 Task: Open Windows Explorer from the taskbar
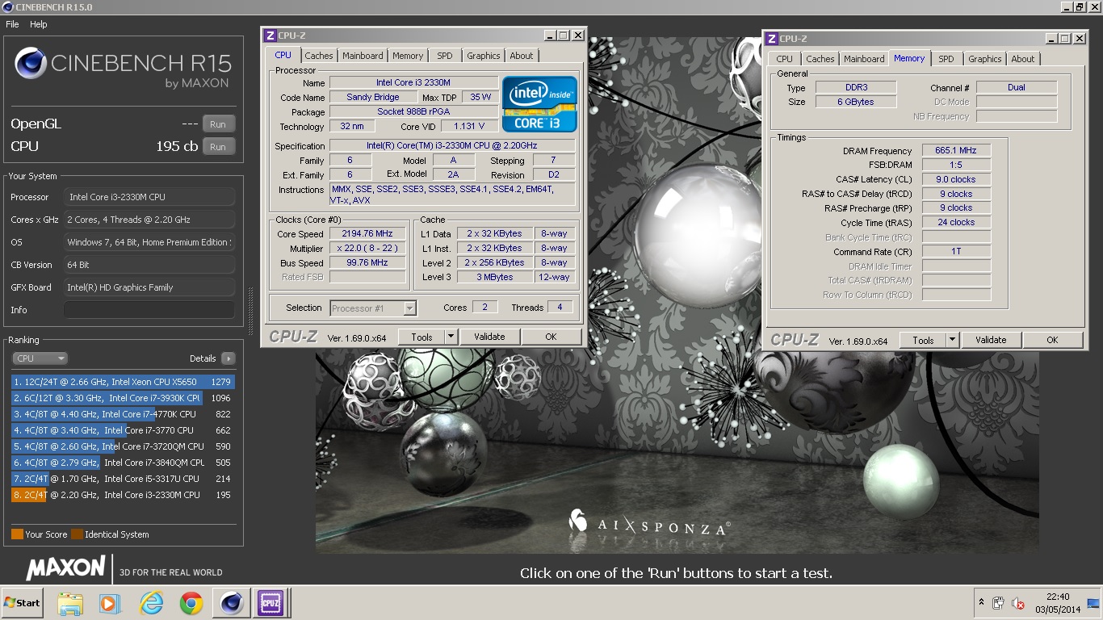[70, 603]
